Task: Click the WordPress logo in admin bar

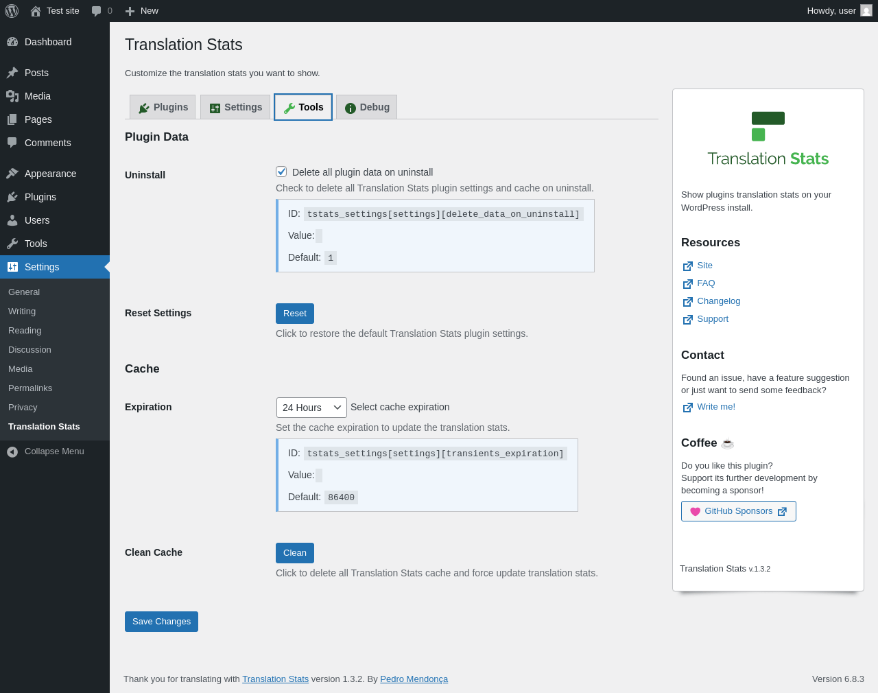Action: pos(12,11)
